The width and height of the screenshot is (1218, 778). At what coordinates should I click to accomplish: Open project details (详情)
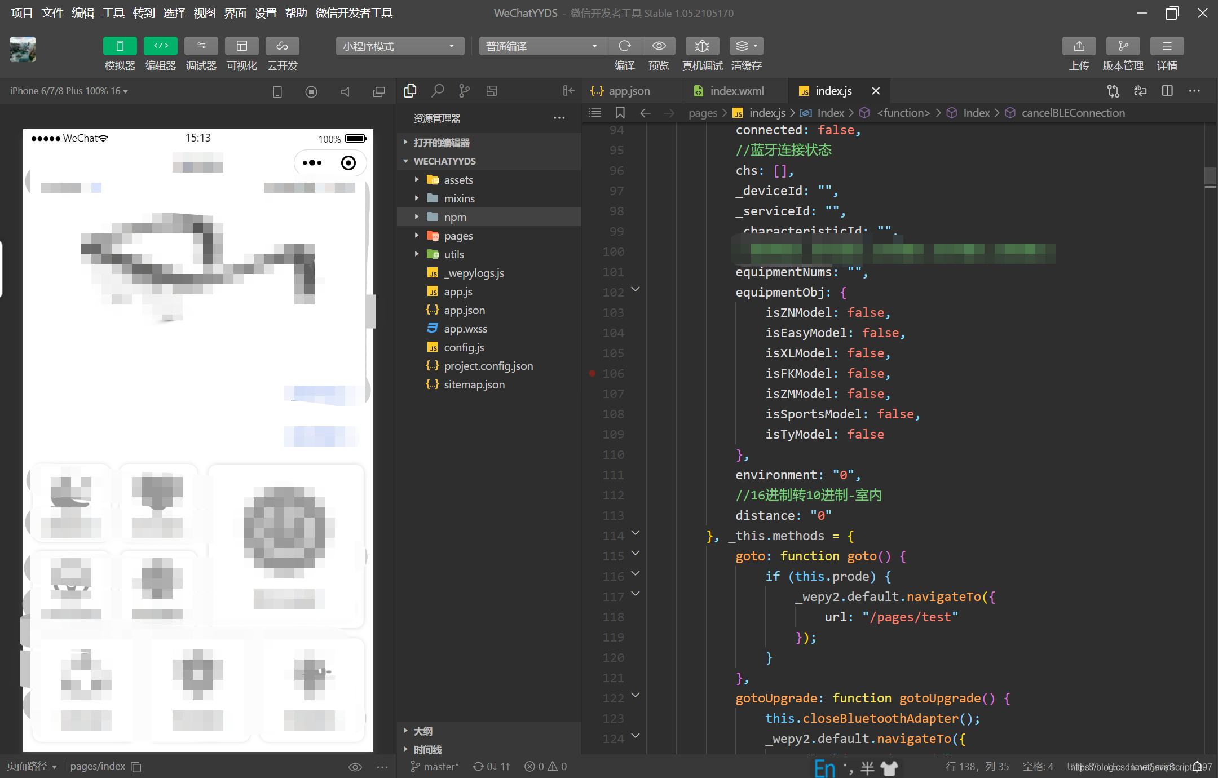point(1167,46)
